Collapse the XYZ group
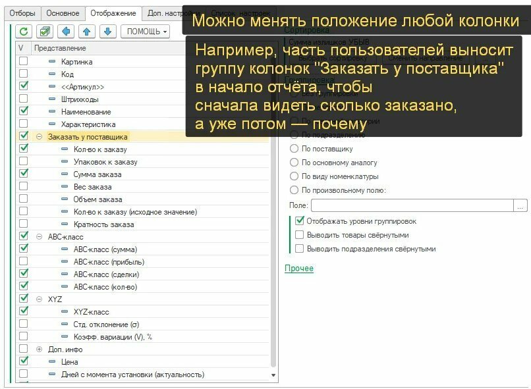 tap(40, 299)
